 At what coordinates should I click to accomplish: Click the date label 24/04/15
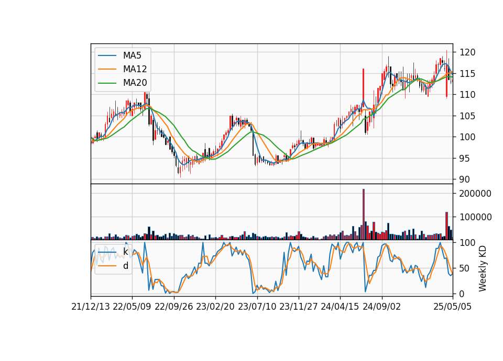click(x=340, y=307)
